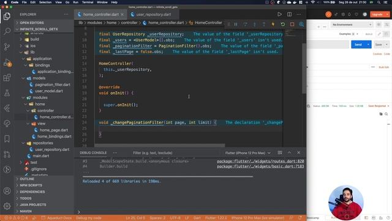Open the Testing flask view

pos(7,93)
